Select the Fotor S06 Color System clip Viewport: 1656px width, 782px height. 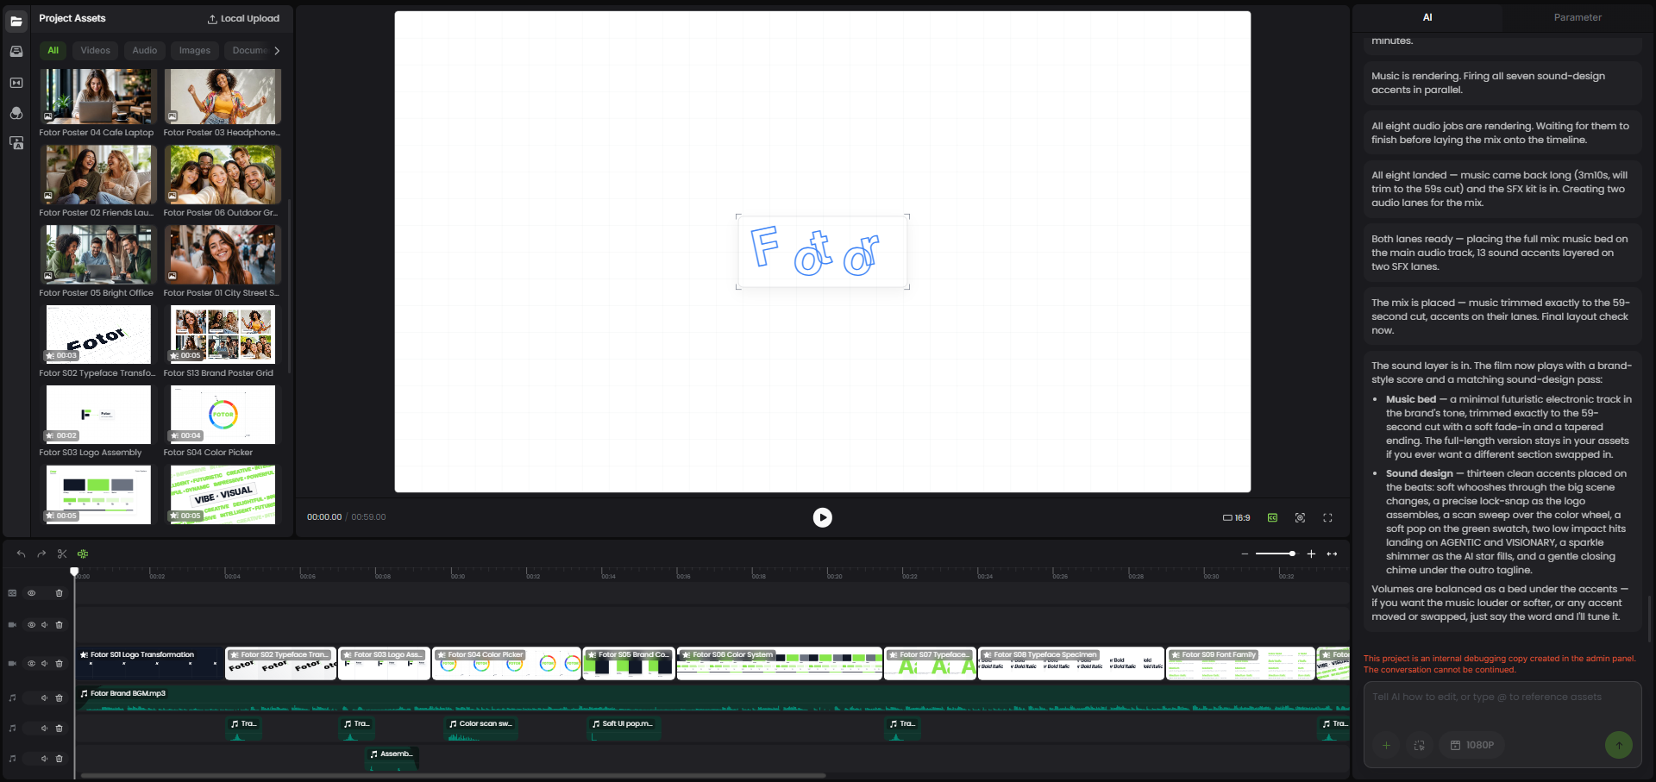pos(780,663)
